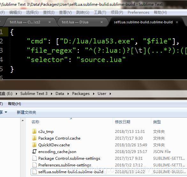
Task: Expand the arrow after (E:) in the address bar
Action: [17, 94]
